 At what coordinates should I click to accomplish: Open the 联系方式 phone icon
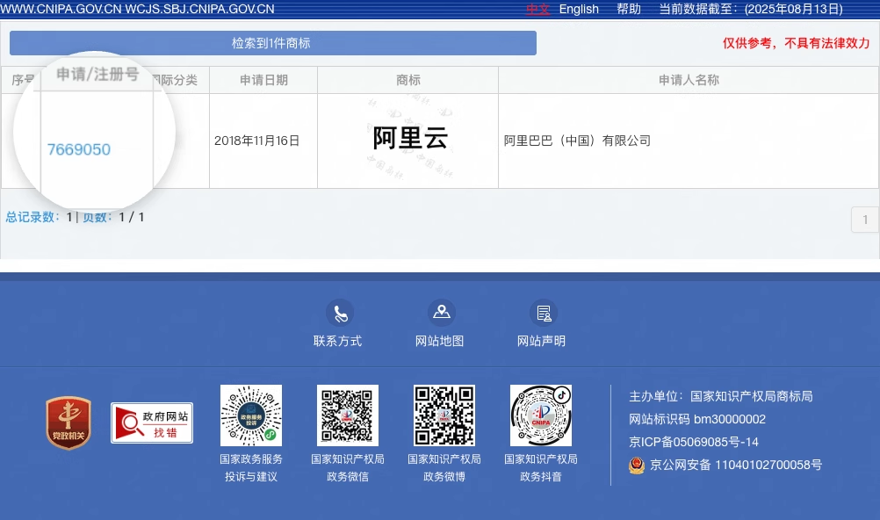point(340,314)
